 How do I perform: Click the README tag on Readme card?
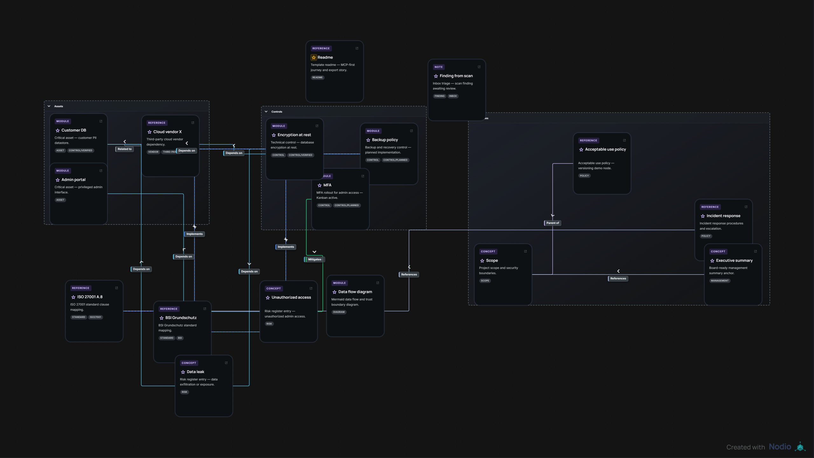317,78
